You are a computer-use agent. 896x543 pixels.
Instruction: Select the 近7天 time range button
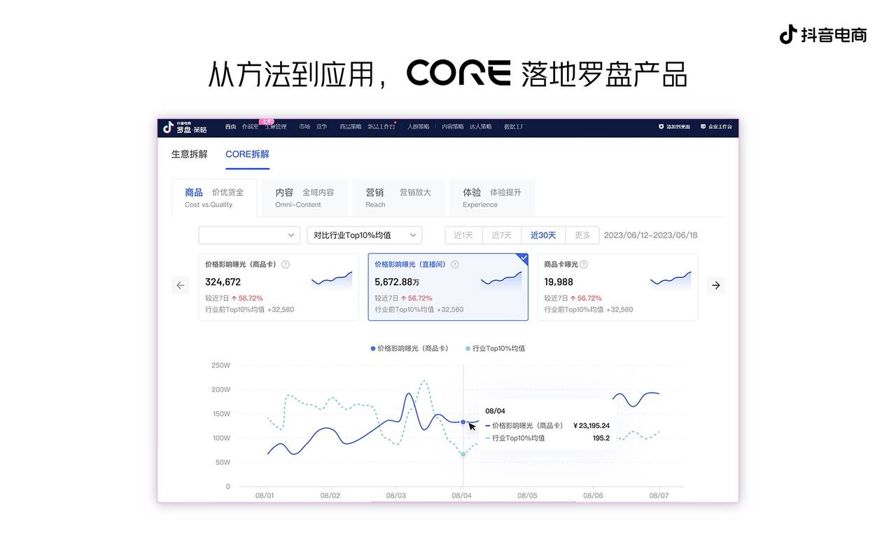pyautogui.click(x=501, y=235)
